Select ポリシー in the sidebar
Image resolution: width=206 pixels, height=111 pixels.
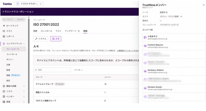point(10,60)
